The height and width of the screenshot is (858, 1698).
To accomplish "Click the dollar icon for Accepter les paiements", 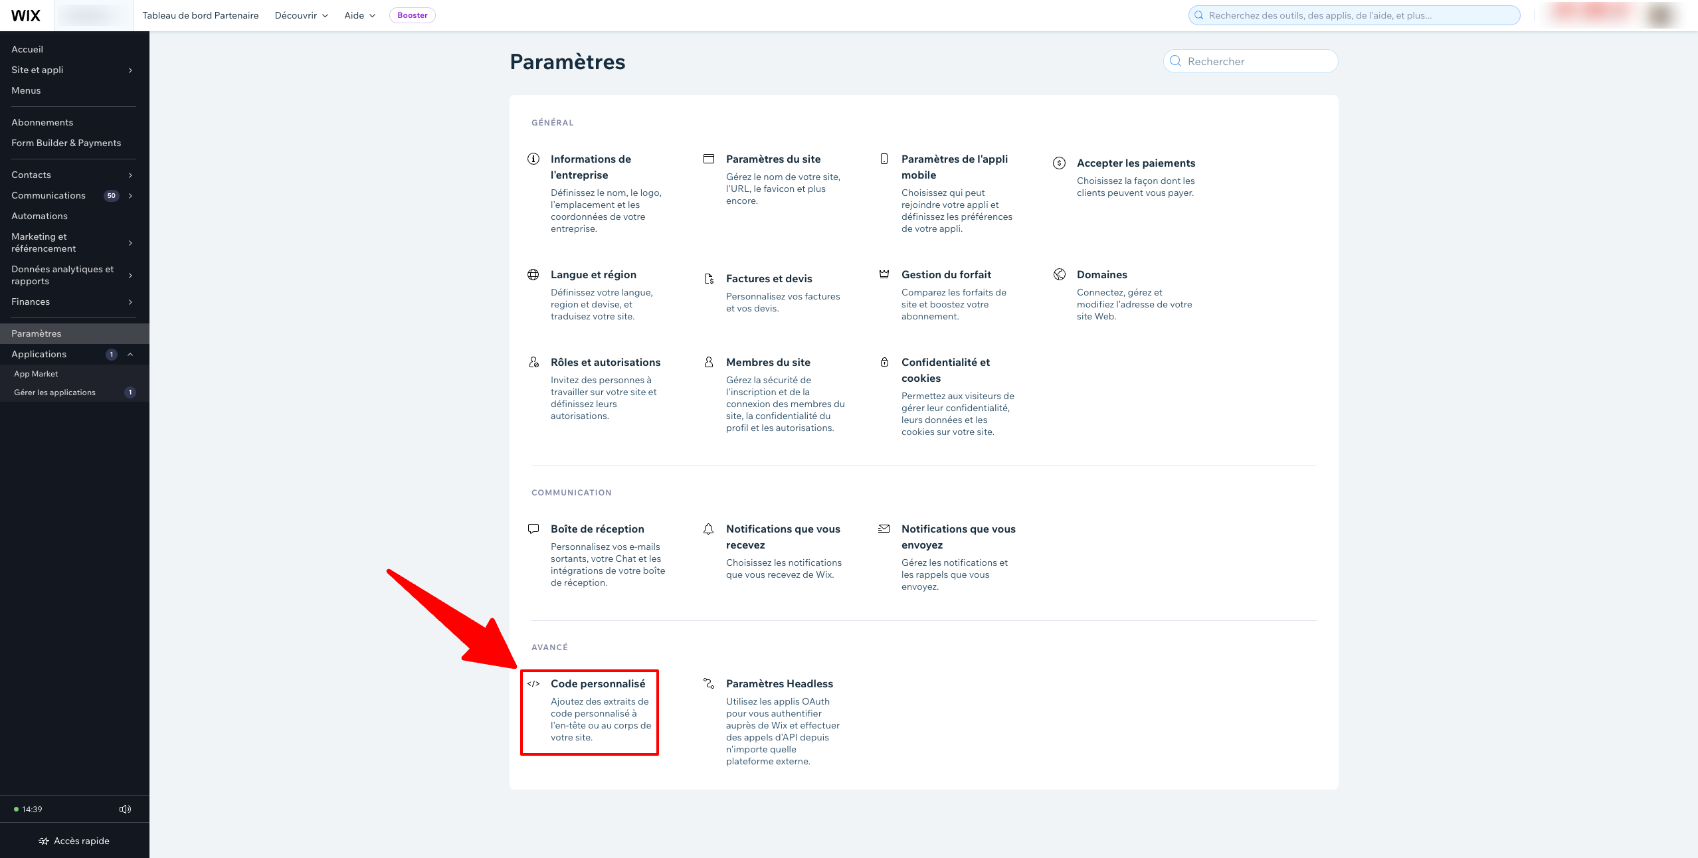I will click(x=1060, y=163).
